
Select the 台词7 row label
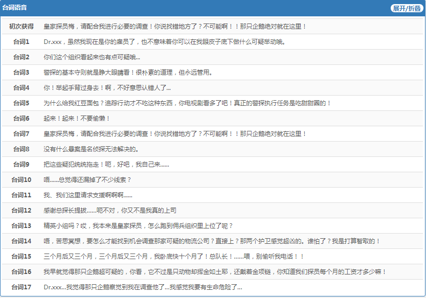click(x=21, y=134)
